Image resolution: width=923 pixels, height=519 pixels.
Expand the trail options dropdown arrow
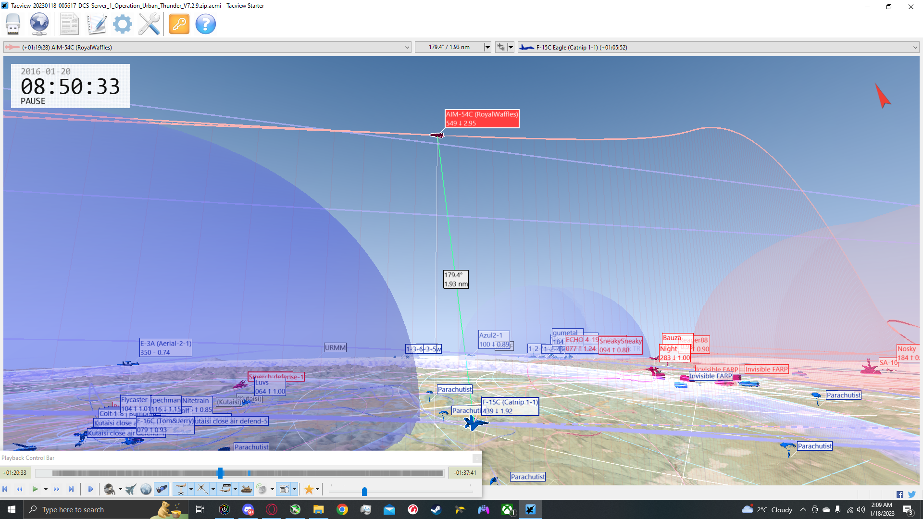click(213, 489)
